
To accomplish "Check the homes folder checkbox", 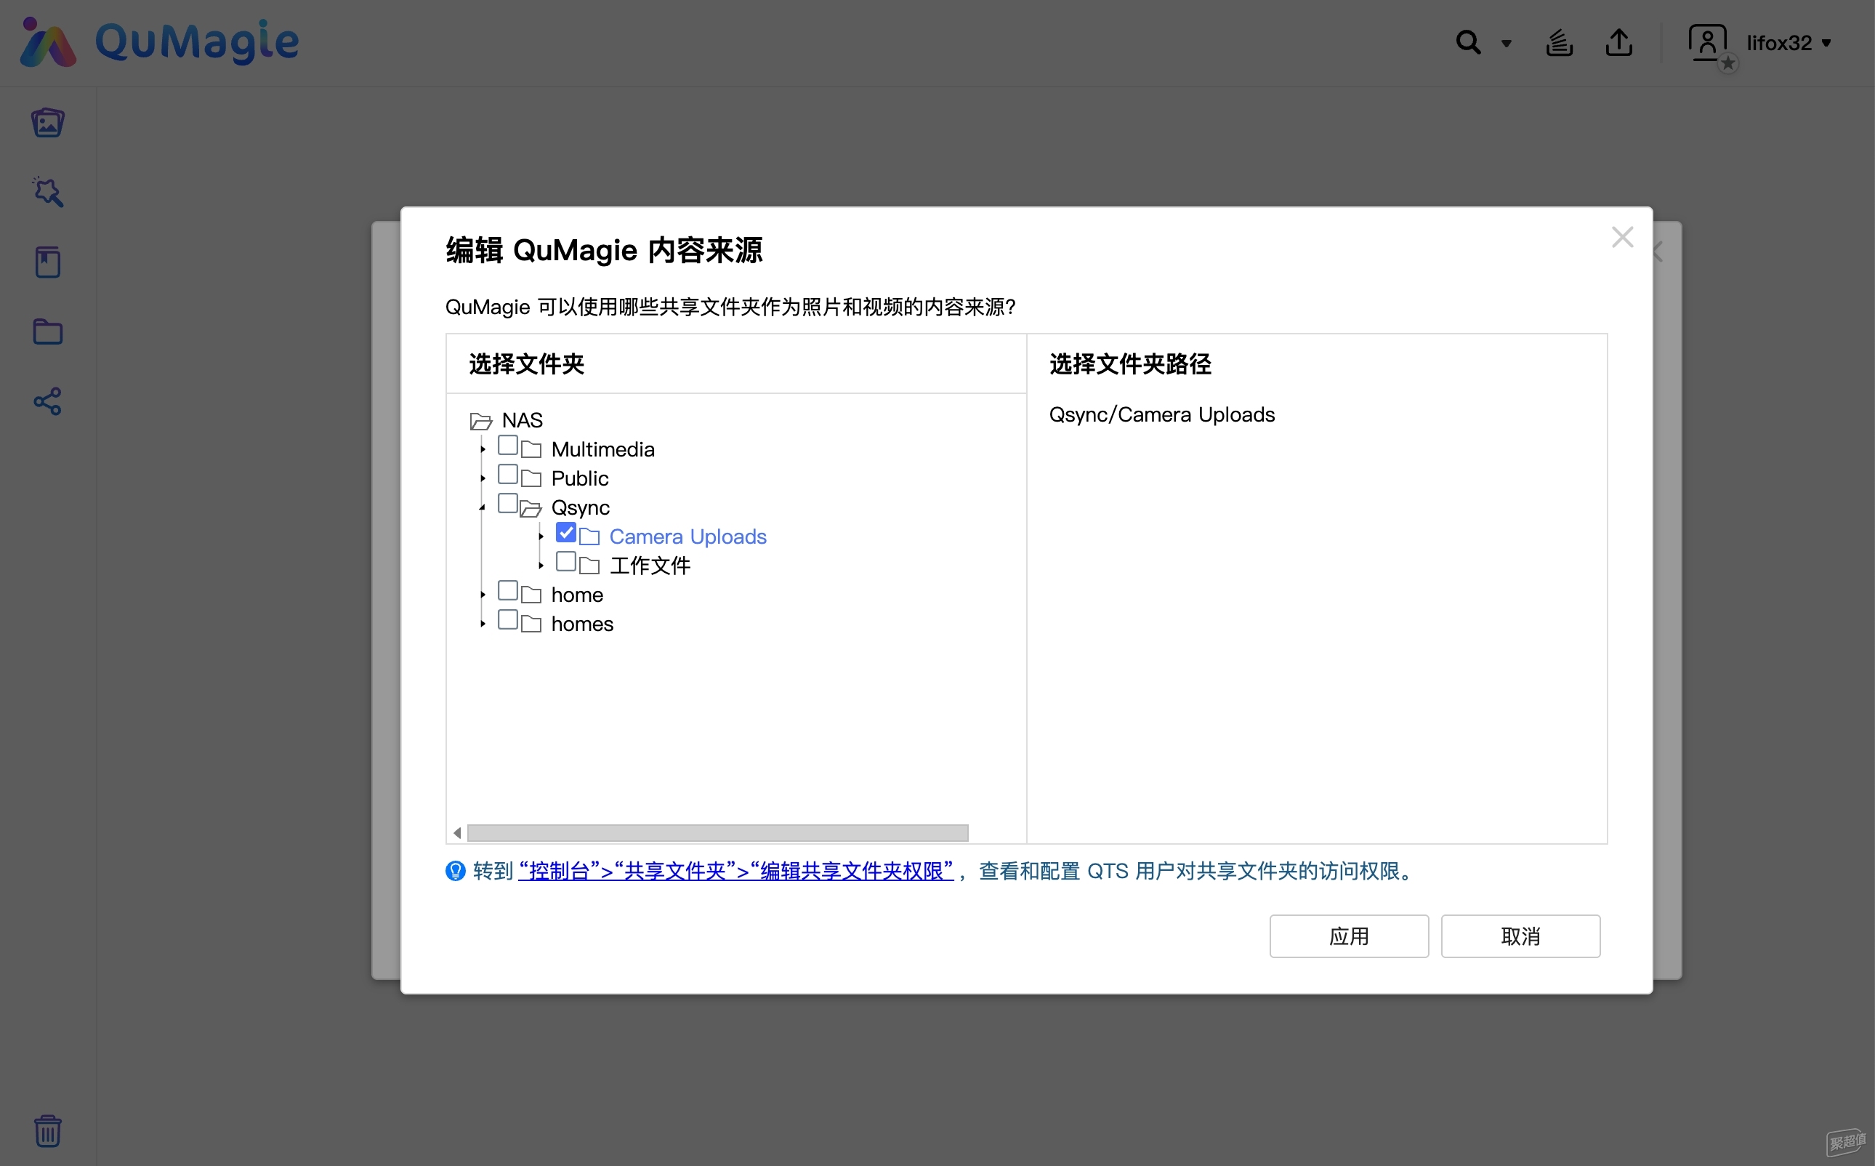I will 507,619.
